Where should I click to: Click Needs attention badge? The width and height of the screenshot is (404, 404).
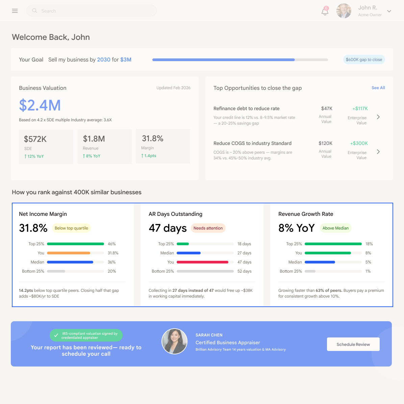tap(208, 228)
